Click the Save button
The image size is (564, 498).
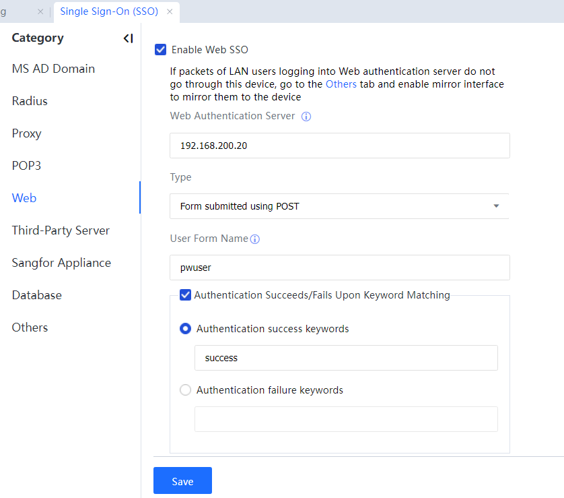182,481
